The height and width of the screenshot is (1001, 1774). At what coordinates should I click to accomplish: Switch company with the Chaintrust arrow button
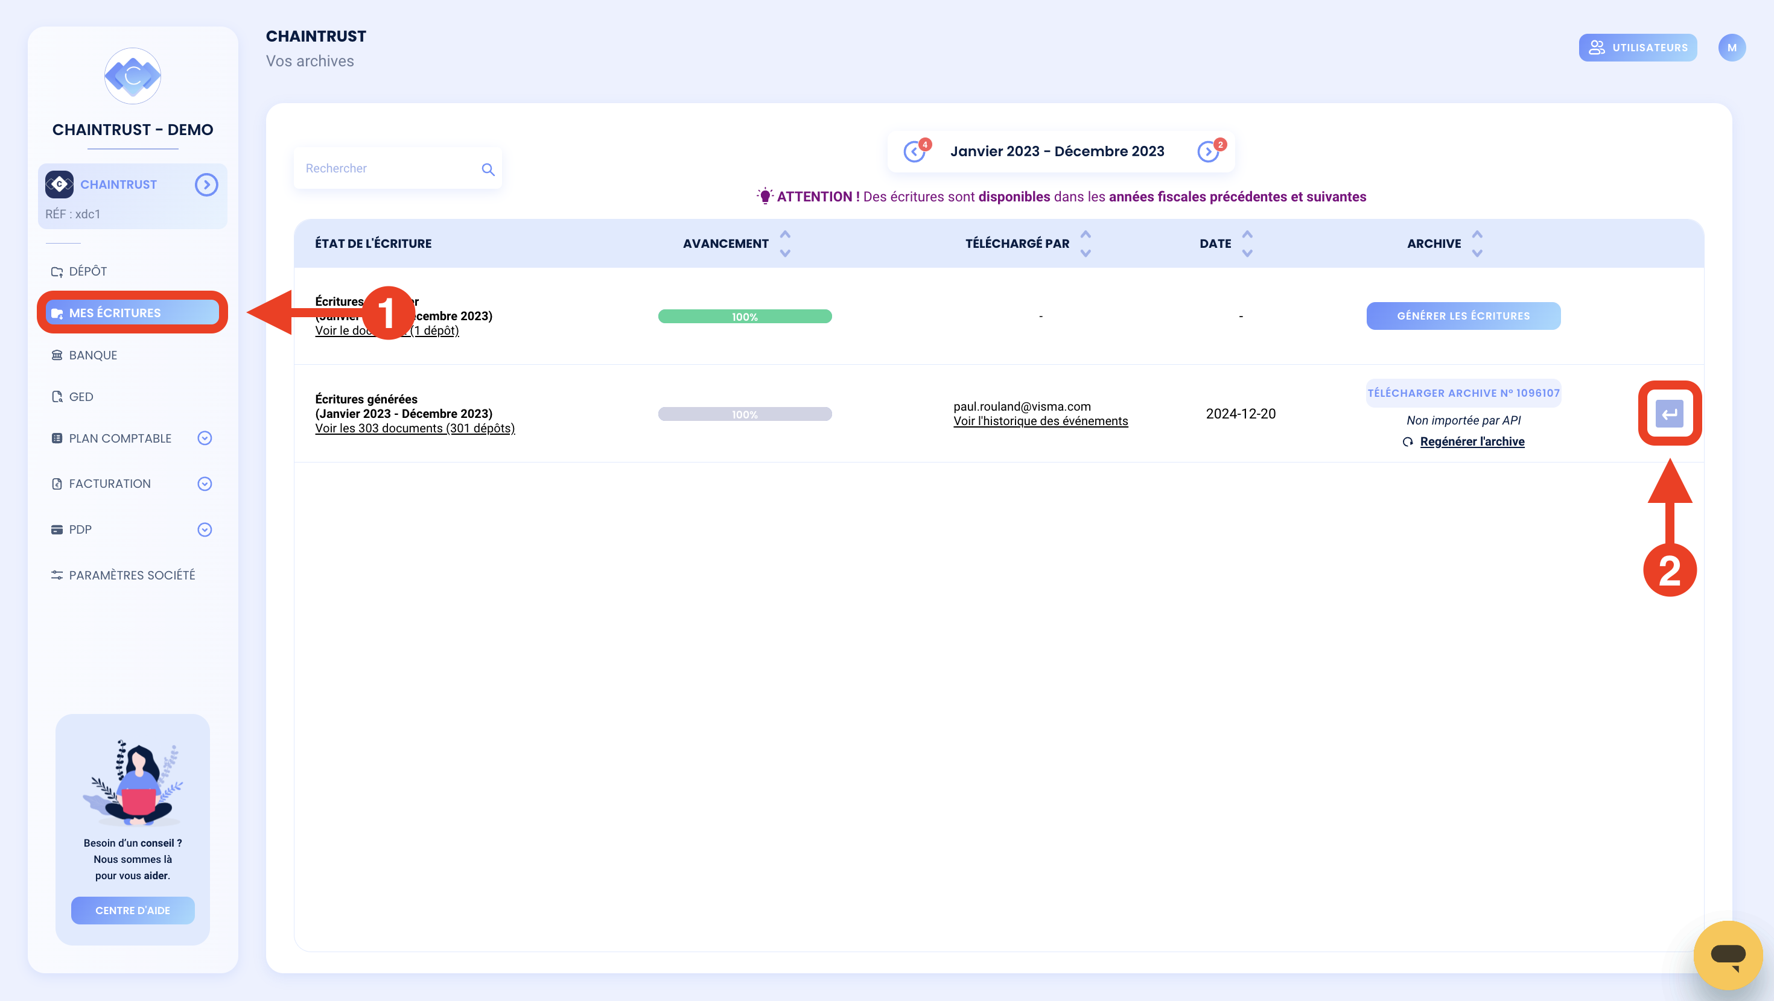pyautogui.click(x=206, y=185)
